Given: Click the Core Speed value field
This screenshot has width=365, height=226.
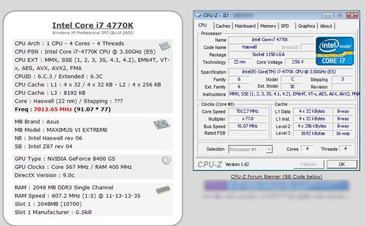Looking at the screenshot, I should (x=247, y=111).
